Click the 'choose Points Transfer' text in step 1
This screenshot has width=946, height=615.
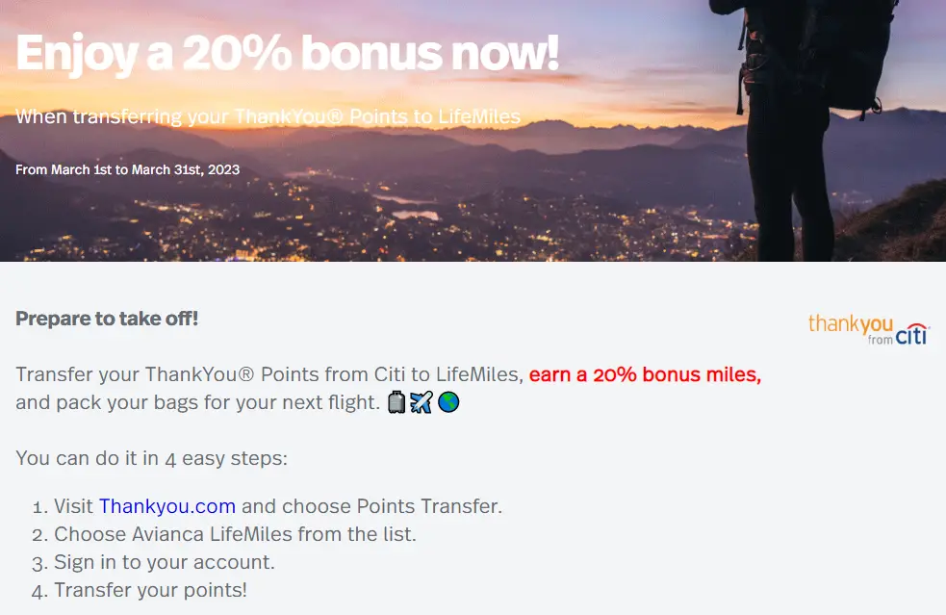tap(392, 505)
